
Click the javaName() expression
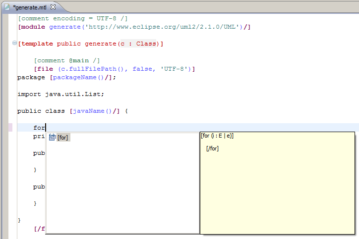95,111
